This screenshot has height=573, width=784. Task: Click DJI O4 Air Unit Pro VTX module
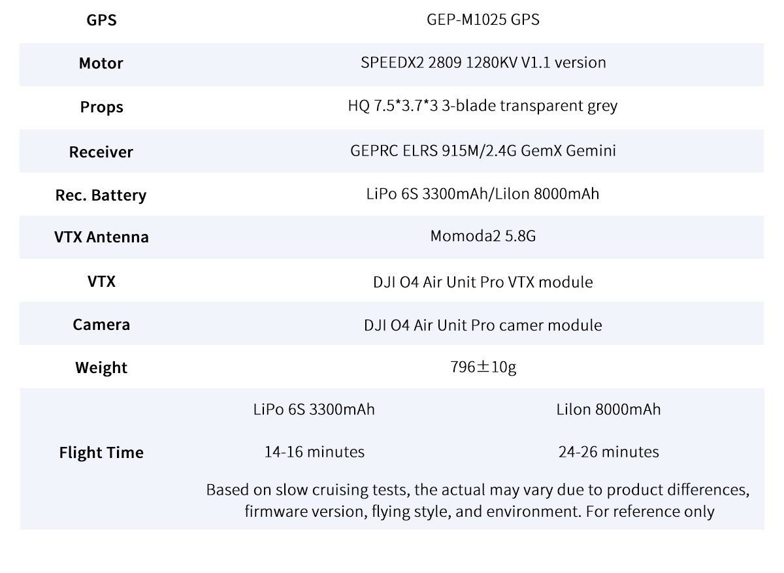[x=483, y=282]
